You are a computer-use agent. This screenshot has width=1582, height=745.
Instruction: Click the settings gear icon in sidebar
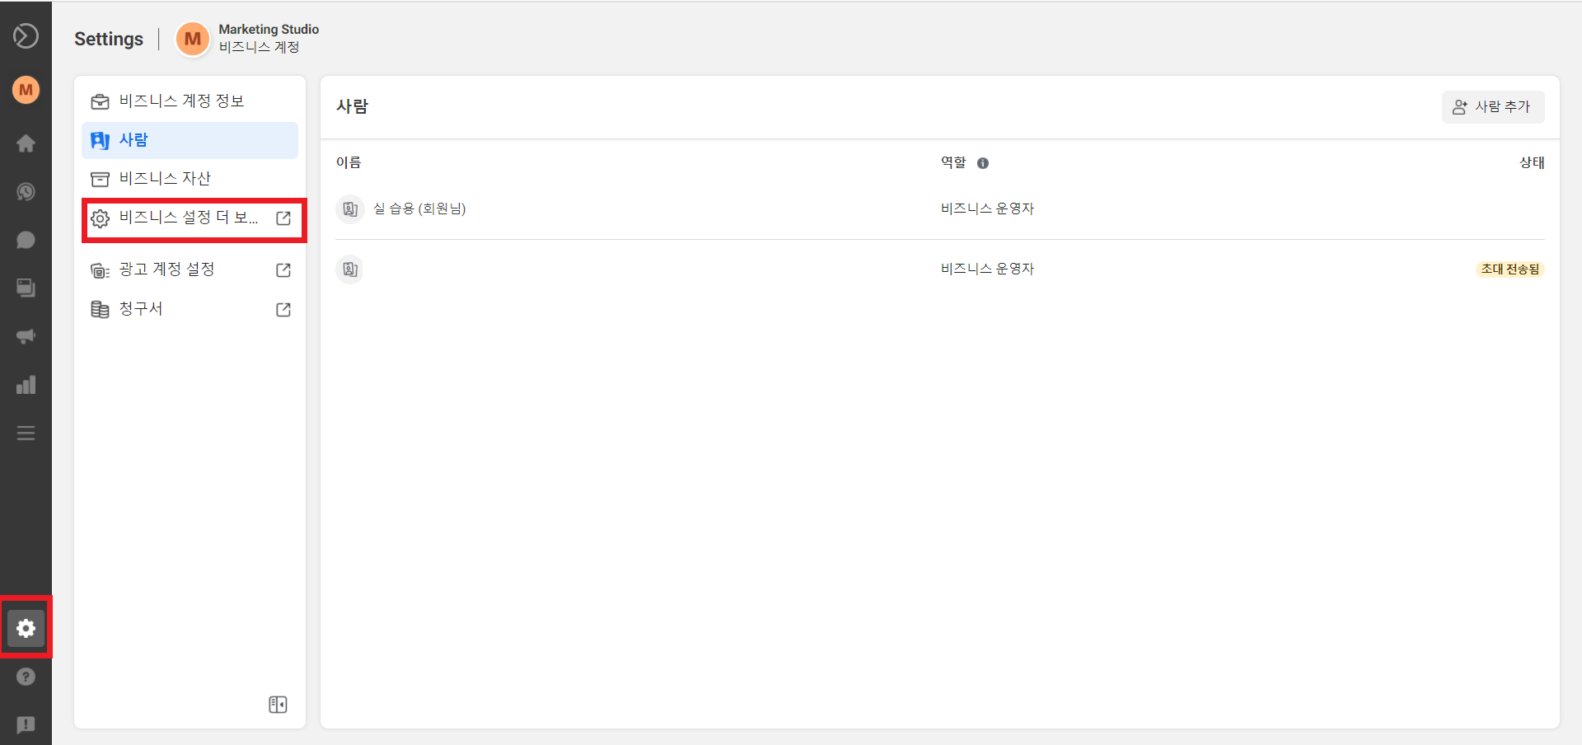click(x=26, y=628)
